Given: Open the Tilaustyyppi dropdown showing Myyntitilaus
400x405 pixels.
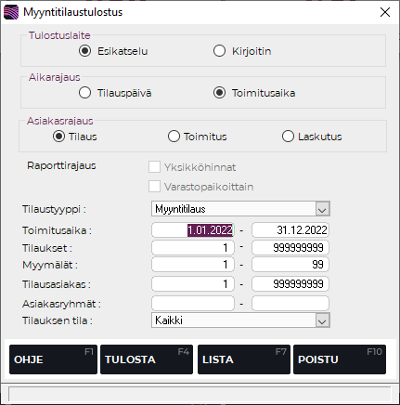Looking at the screenshot, I should (x=240, y=209).
